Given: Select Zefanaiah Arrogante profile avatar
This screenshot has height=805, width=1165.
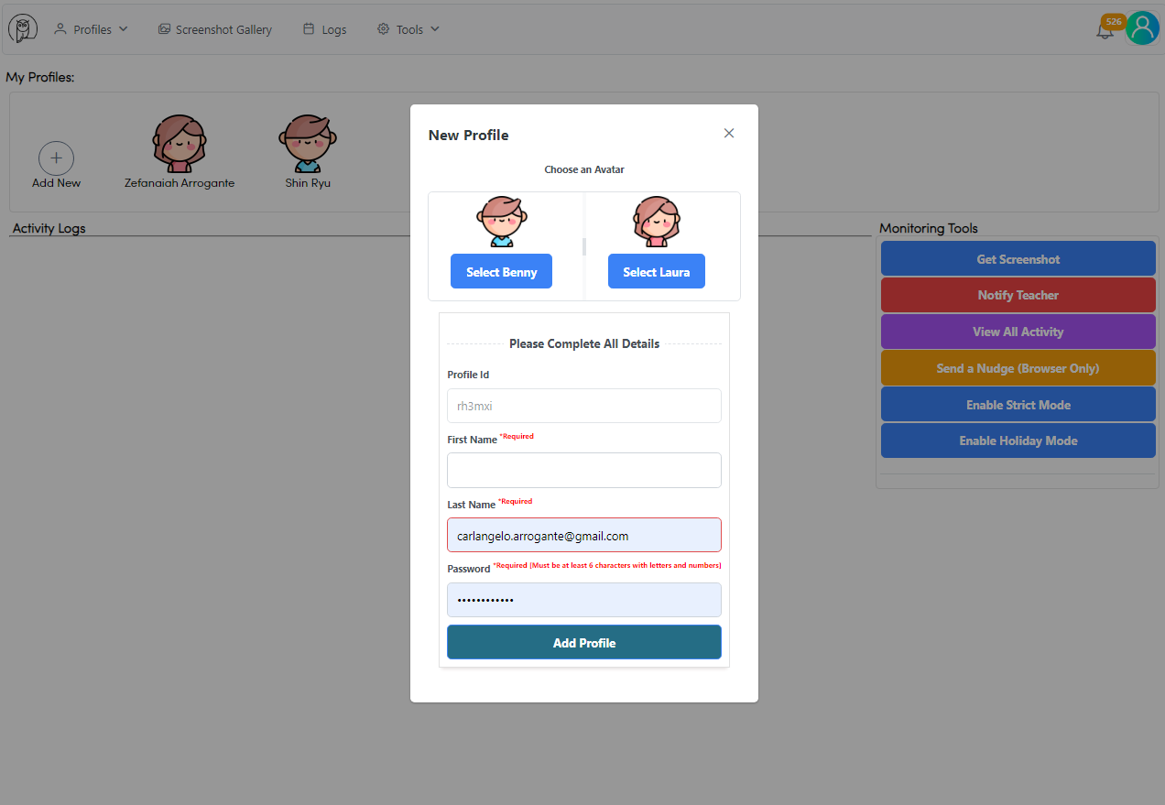Looking at the screenshot, I should tap(179, 144).
